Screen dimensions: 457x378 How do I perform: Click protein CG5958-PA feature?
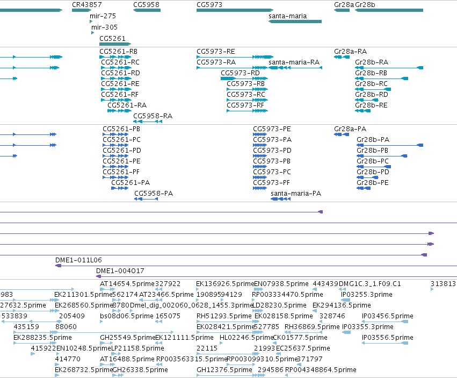tap(146, 199)
